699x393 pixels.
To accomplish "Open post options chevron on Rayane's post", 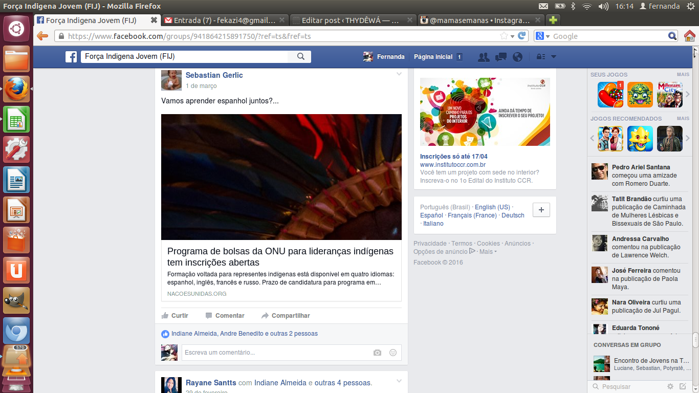I will click(x=399, y=381).
